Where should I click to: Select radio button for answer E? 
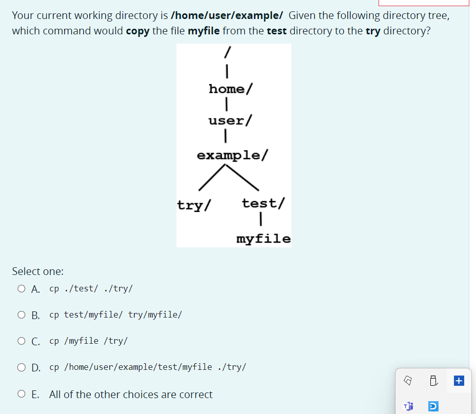pos(21,394)
